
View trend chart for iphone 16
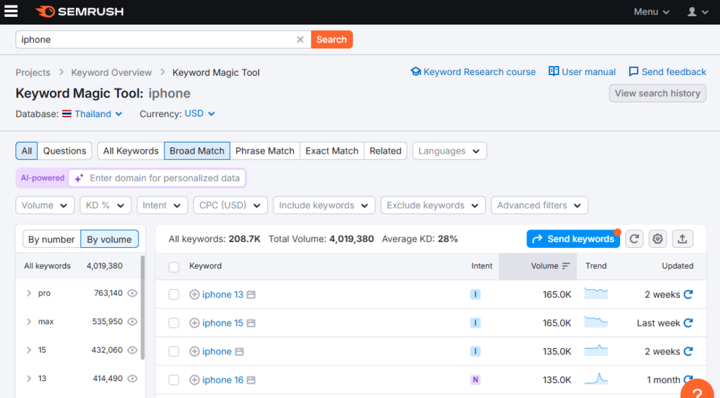click(596, 379)
